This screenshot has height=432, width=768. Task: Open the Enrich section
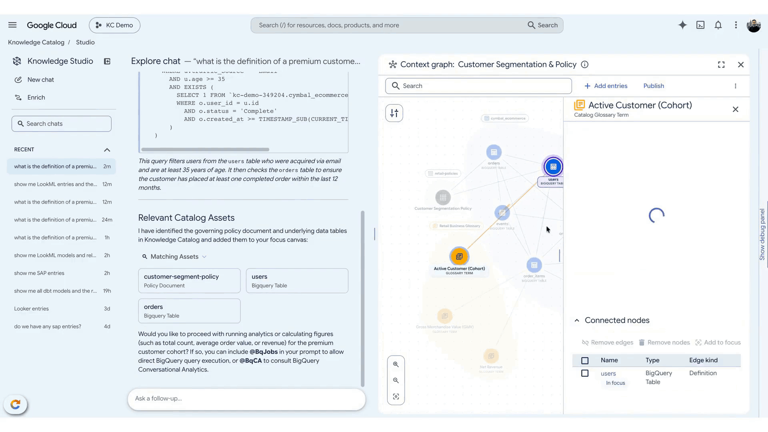coord(36,97)
